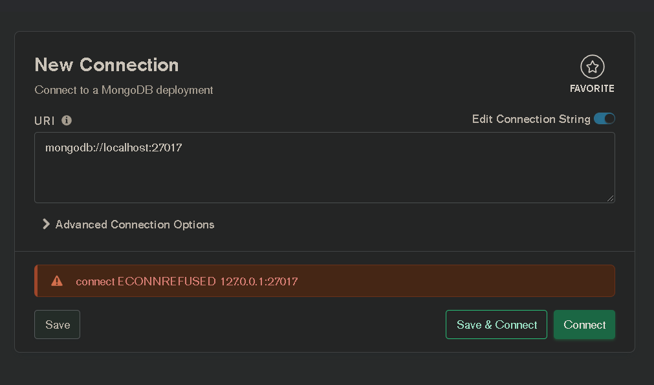Click into the URI connection string field
Viewport: 654px width, 385px height.
(x=325, y=168)
